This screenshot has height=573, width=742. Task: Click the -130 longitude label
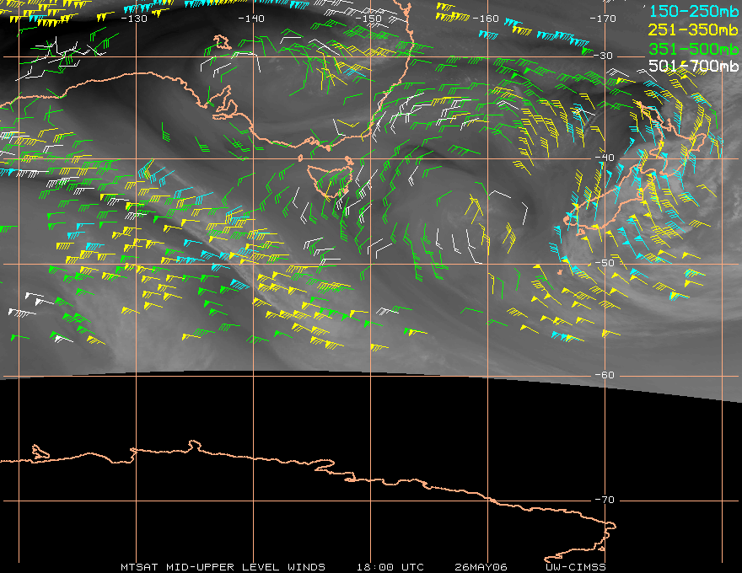[x=134, y=18]
